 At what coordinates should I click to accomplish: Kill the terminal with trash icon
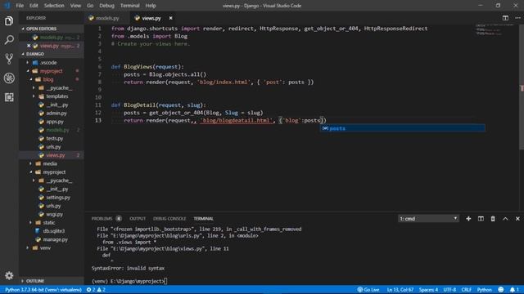click(493, 219)
